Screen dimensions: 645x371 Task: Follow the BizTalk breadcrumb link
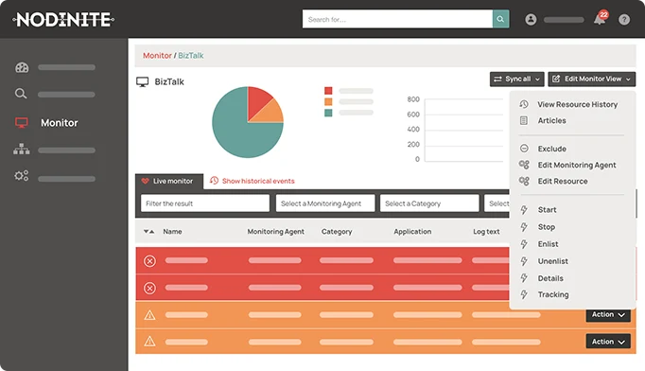[x=191, y=55]
